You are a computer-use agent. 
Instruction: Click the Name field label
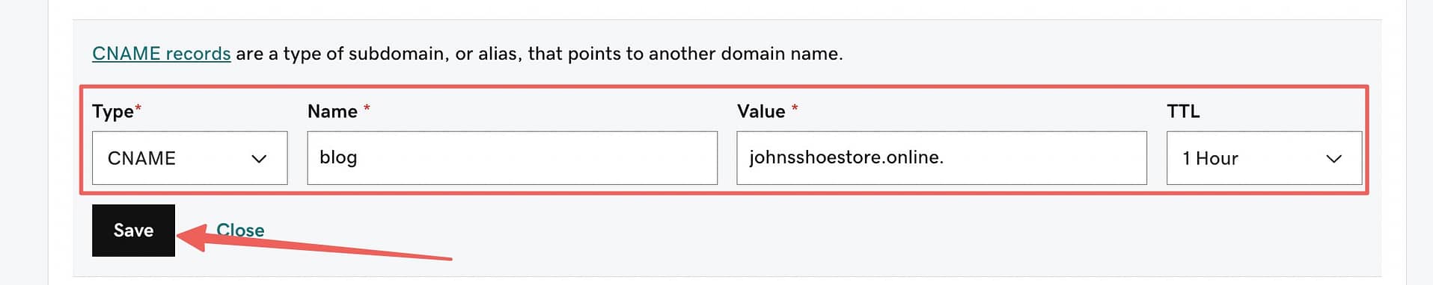pos(332,111)
